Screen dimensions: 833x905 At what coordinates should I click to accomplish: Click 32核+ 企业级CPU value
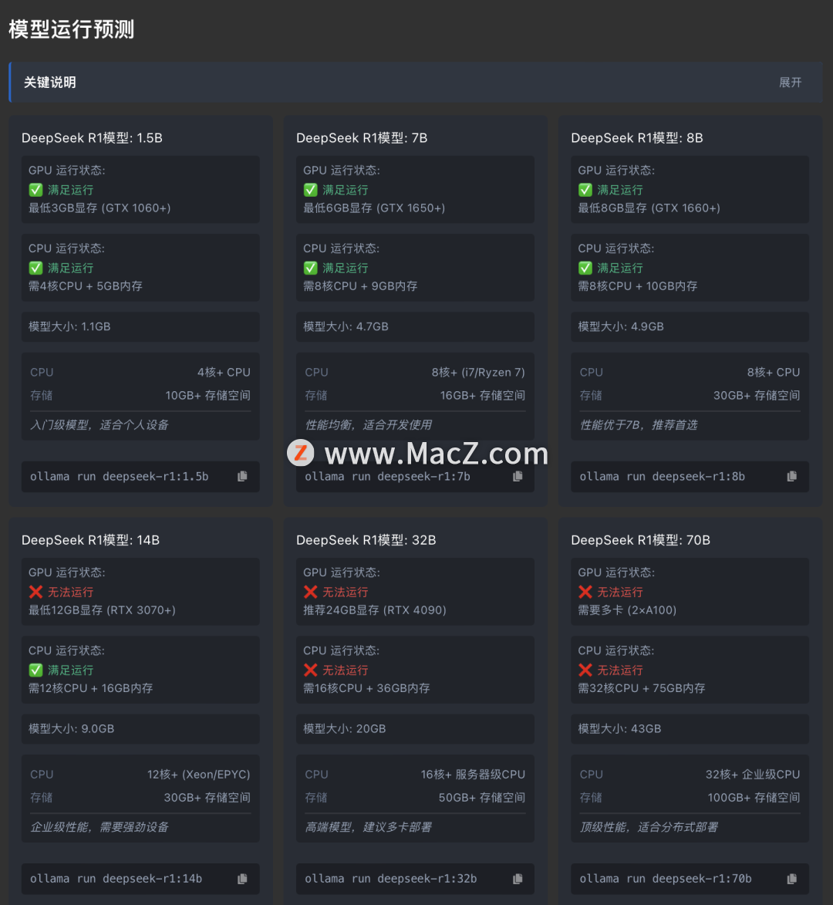753,775
